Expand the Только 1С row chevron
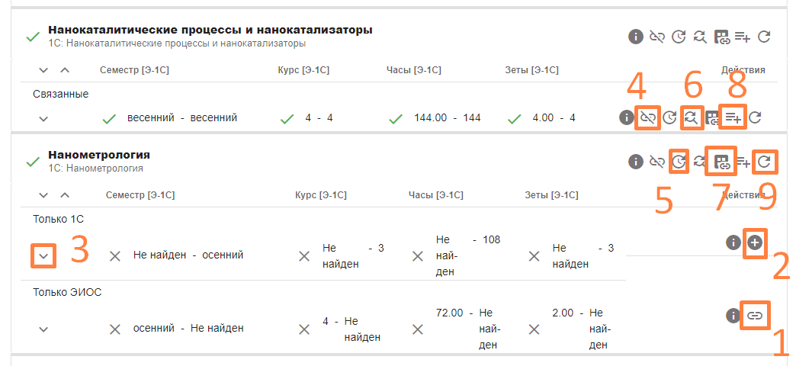 (43, 255)
